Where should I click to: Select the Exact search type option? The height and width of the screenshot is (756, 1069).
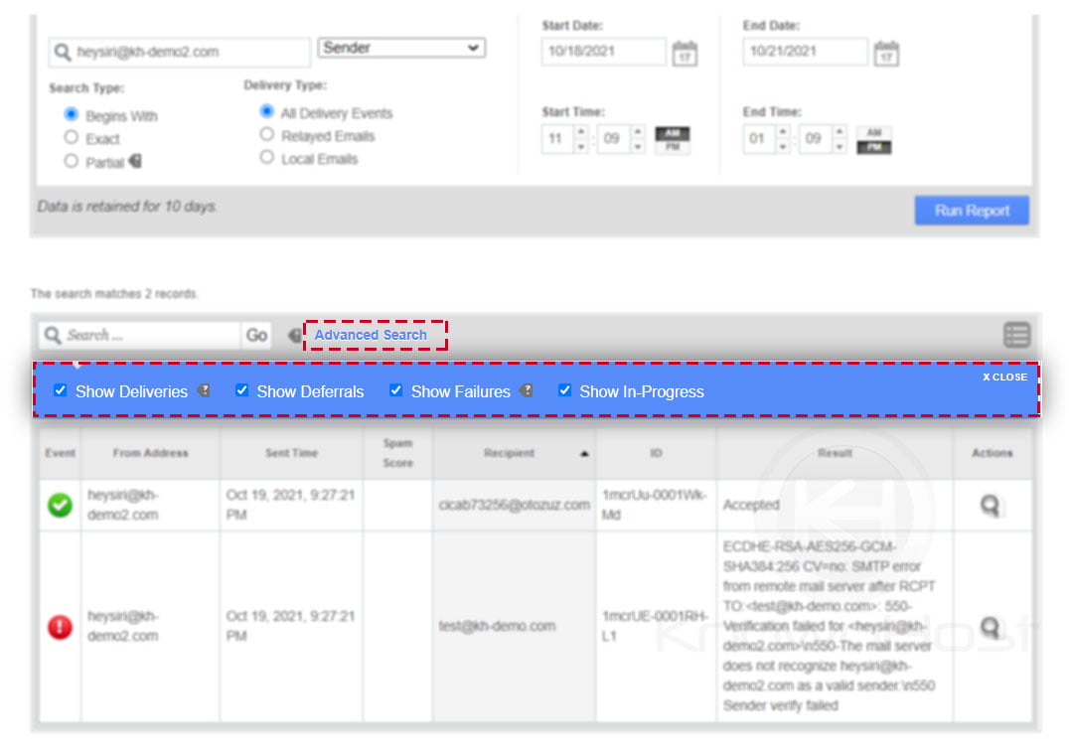pos(70,136)
